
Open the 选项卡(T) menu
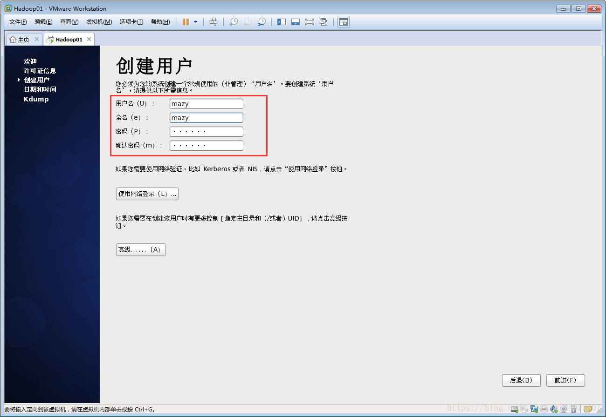131,22
